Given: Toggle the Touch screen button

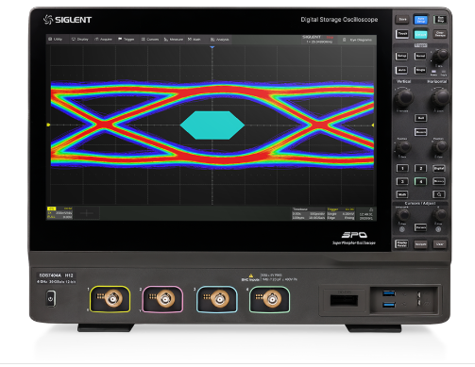Looking at the screenshot, I should 402,34.
